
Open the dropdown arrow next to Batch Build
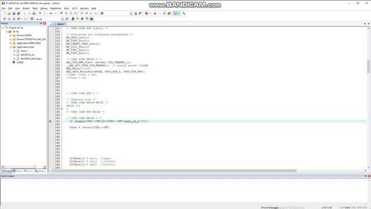(x=21, y=19)
